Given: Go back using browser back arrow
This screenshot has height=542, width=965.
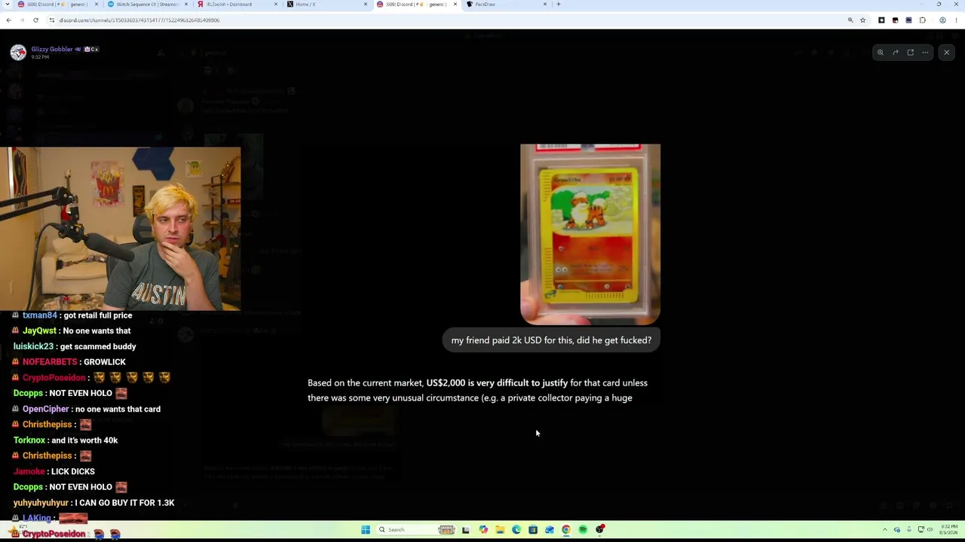Looking at the screenshot, I should pos(8,20).
